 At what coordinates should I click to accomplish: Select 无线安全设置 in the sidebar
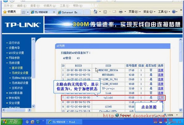click(x=20, y=73)
